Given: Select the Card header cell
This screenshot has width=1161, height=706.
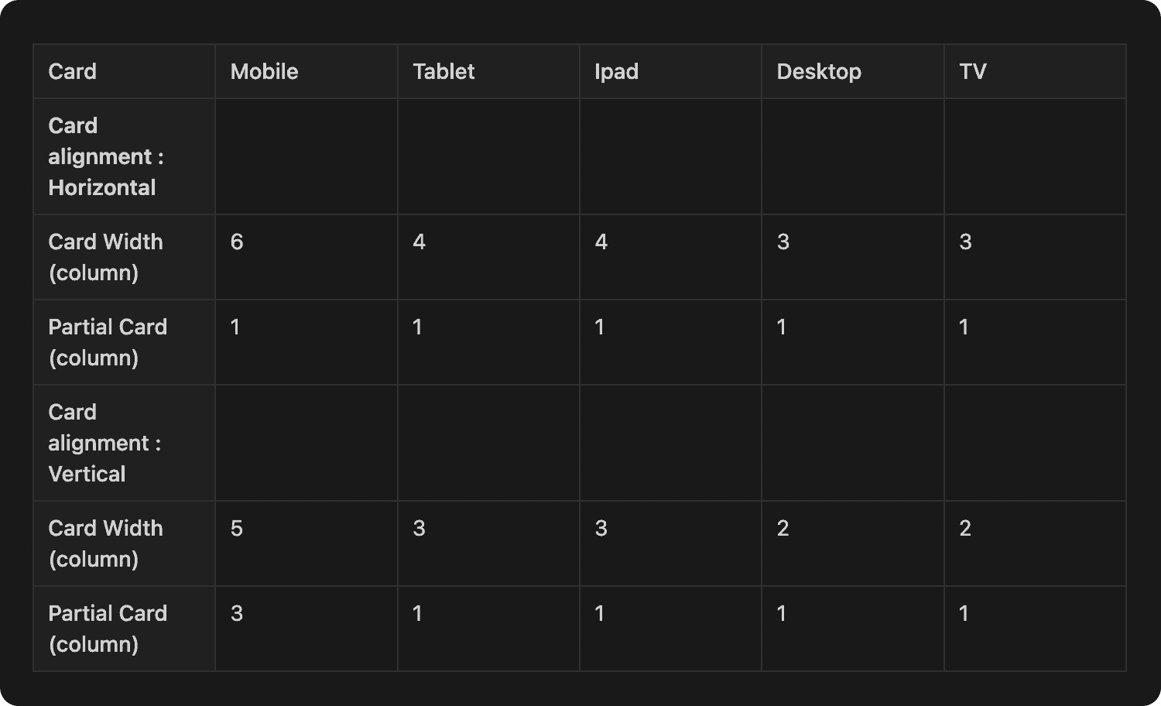Looking at the screenshot, I should click(124, 71).
